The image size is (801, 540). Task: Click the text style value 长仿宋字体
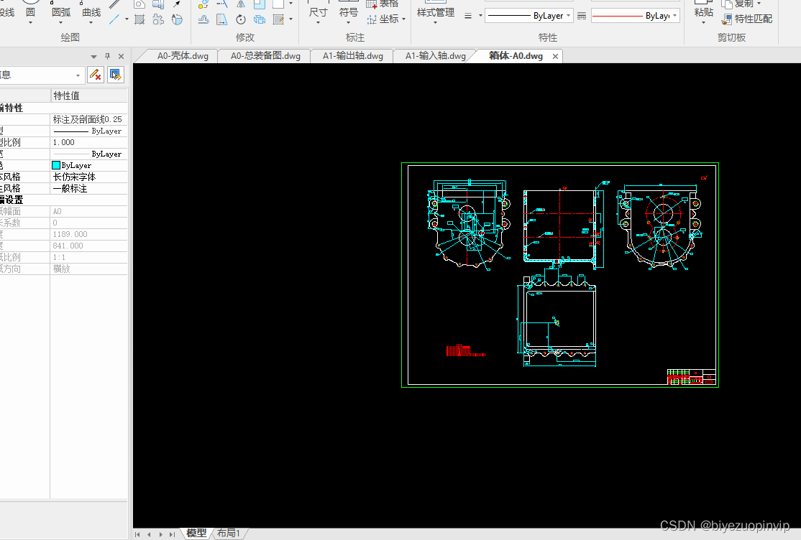pos(89,177)
